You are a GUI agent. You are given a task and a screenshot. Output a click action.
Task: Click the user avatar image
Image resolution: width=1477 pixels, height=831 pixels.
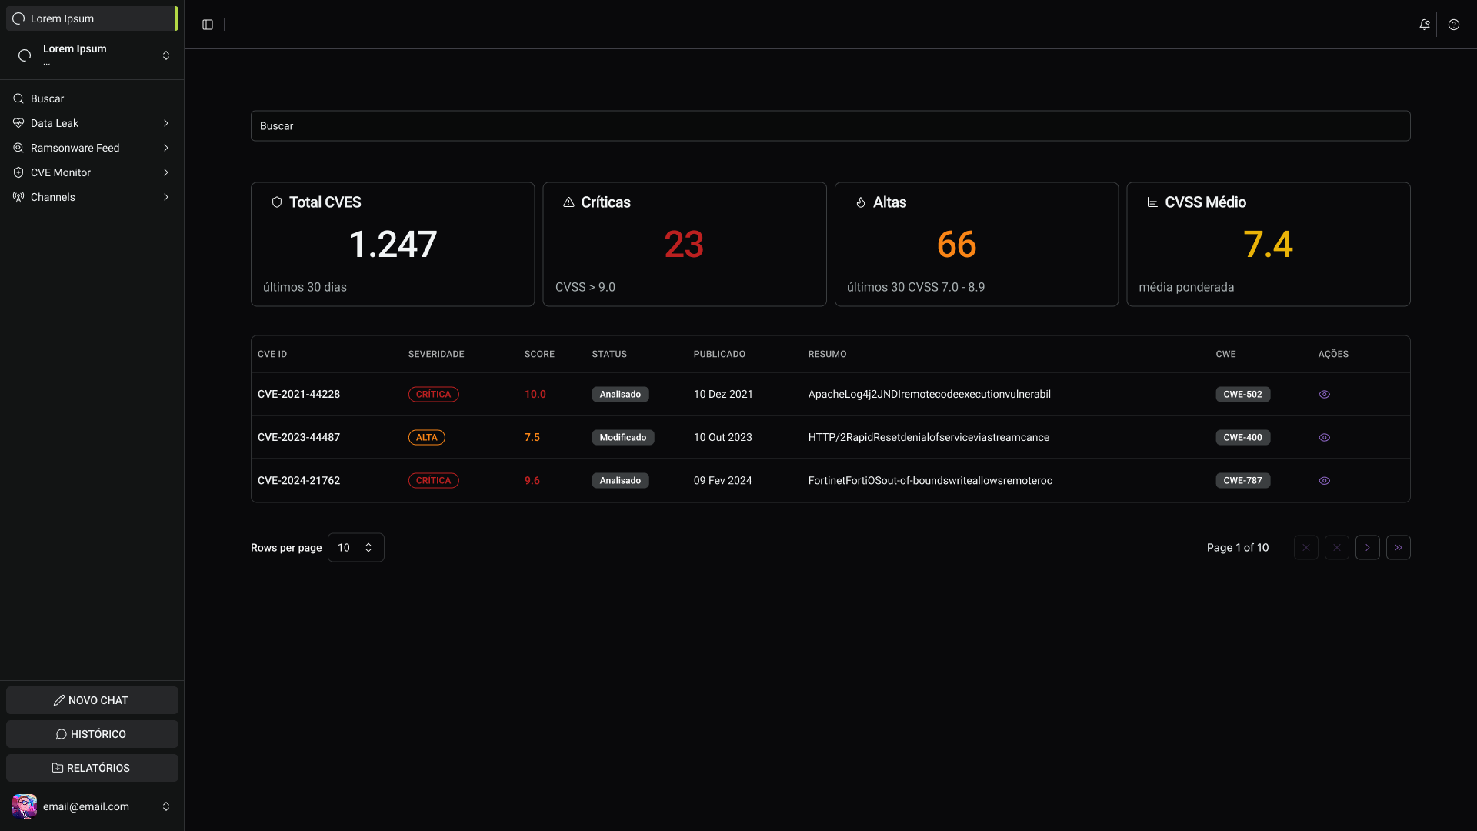coord(25,806)
